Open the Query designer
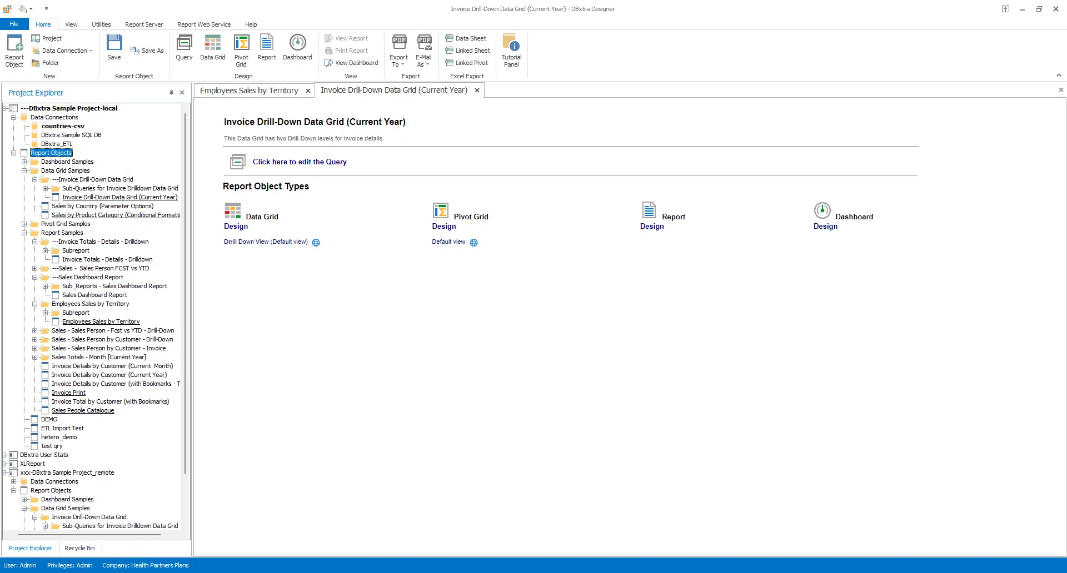This screenshot has height=573, width=1067. (184, 48)
